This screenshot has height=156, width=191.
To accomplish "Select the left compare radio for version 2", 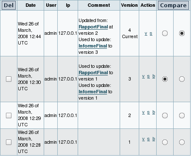I will 165,115.
